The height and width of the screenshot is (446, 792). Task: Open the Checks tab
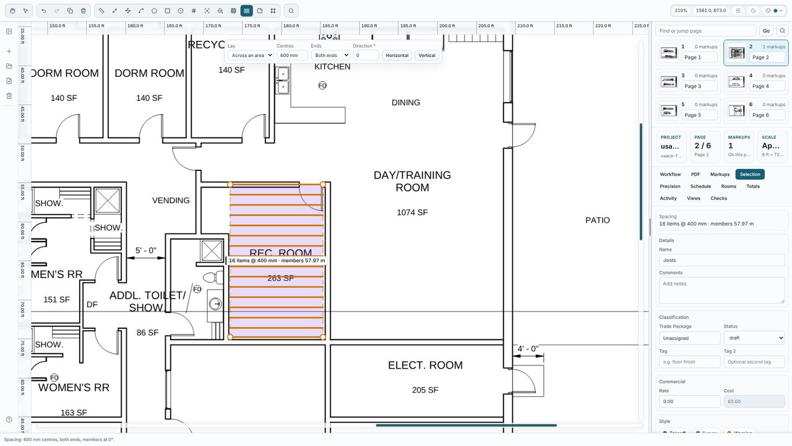[718, 198]
